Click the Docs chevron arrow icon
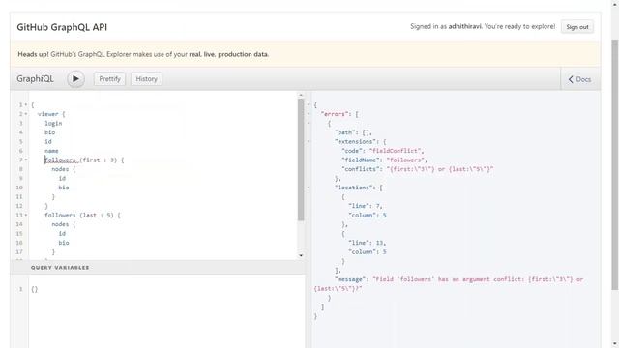619x348 pixels. click(x=571, y=79)
